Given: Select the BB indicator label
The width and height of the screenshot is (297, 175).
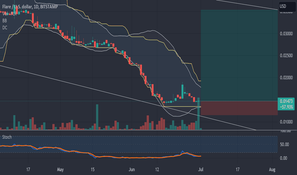Looking at the screenshot, I should click(x=4, y=21).
